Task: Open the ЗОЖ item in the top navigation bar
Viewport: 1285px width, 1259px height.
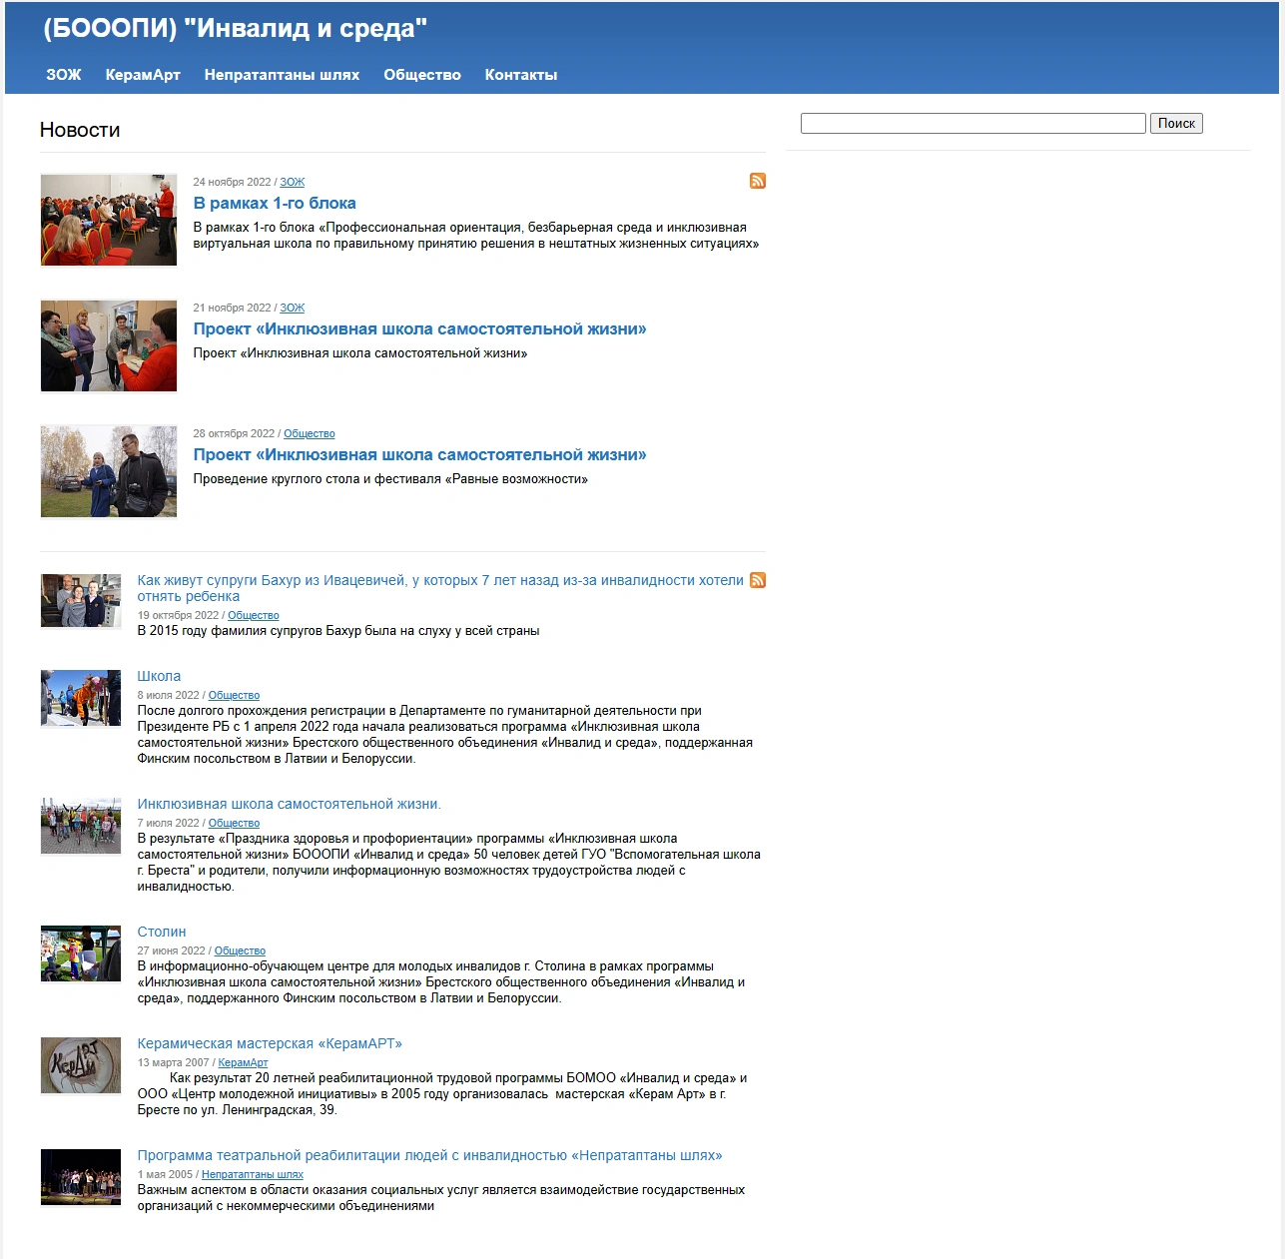Action: 64,75
